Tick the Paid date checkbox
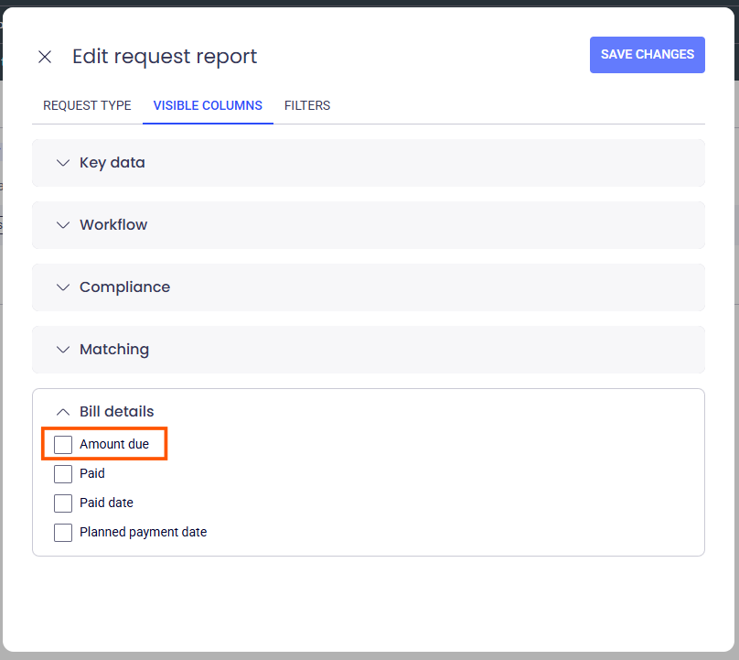This screenshot has height=660, width=739. (x=63, y=503)
